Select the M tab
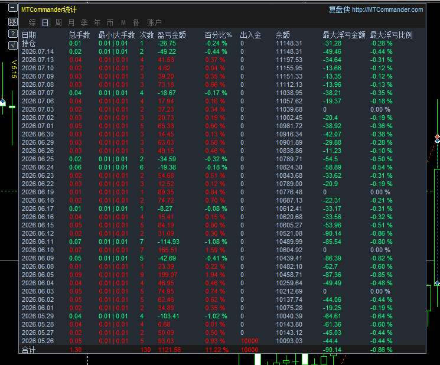440x365 pixels. pyautogui.click(x=123, y=22)
